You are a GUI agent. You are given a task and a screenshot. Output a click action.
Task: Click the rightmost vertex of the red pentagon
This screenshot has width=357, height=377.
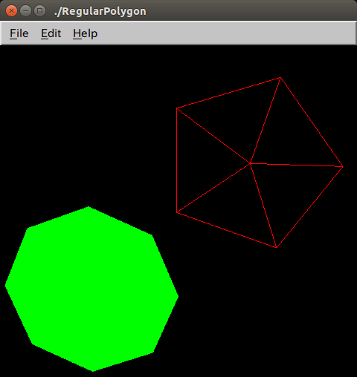pos(343,167)
